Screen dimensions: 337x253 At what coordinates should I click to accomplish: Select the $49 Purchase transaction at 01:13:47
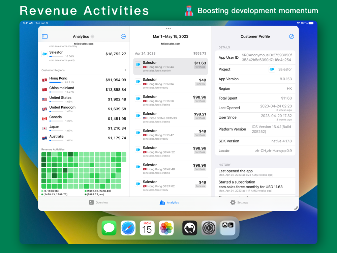[x=171, y=135]
